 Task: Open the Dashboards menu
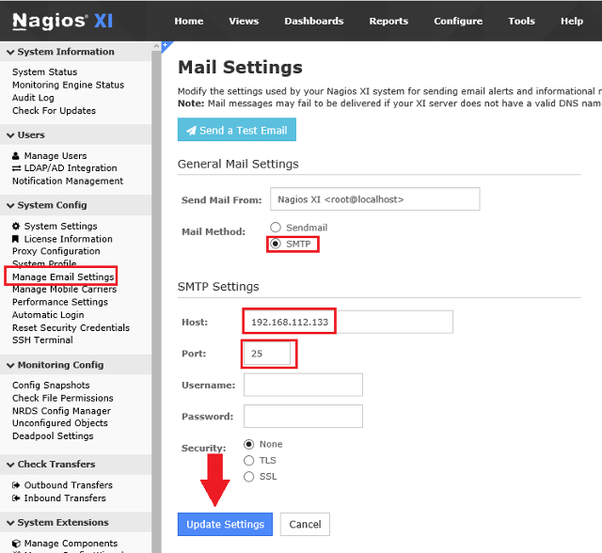coord(314,21)
